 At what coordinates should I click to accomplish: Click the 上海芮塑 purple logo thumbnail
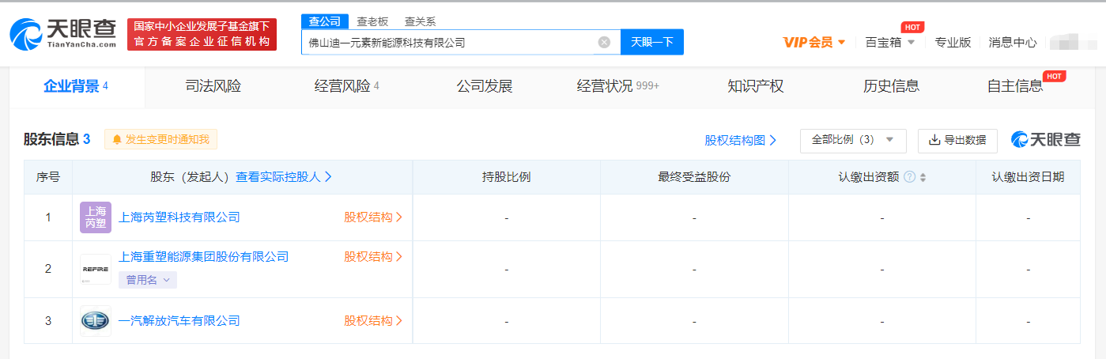coord(96,217)
